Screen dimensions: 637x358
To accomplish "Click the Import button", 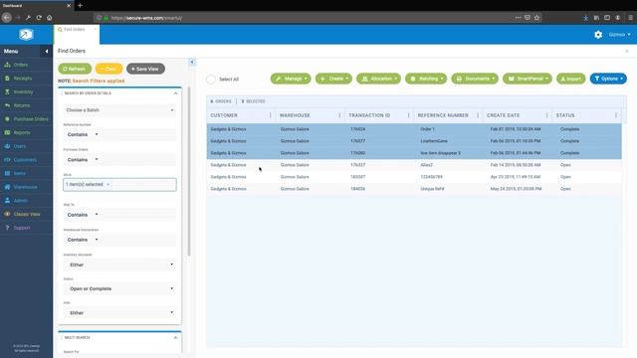I will [x=570, y=79].
